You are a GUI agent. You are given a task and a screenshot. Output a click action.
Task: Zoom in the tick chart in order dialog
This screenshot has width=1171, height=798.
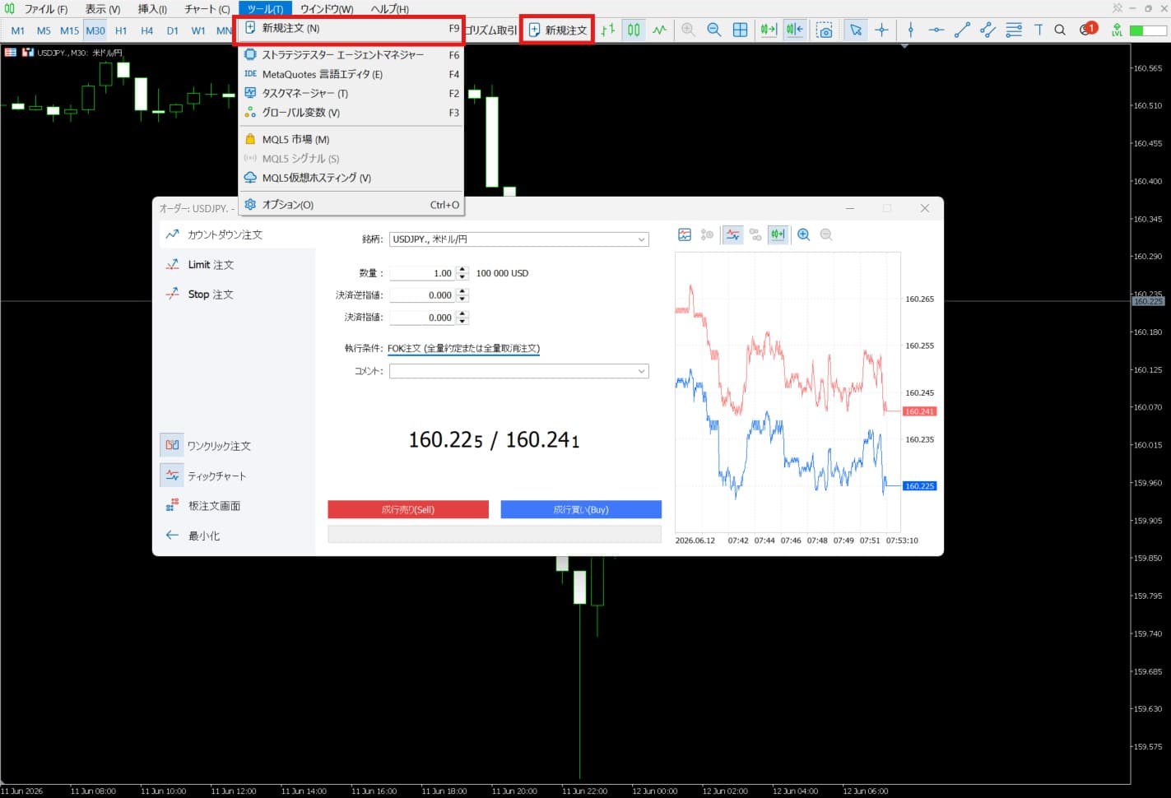(x=804, y=234)
